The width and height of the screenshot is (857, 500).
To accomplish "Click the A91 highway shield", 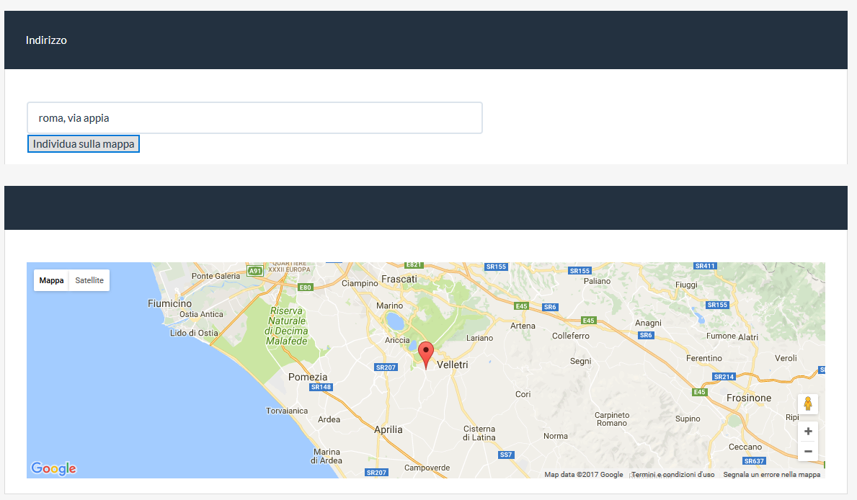I will click(x=254, y=271).
